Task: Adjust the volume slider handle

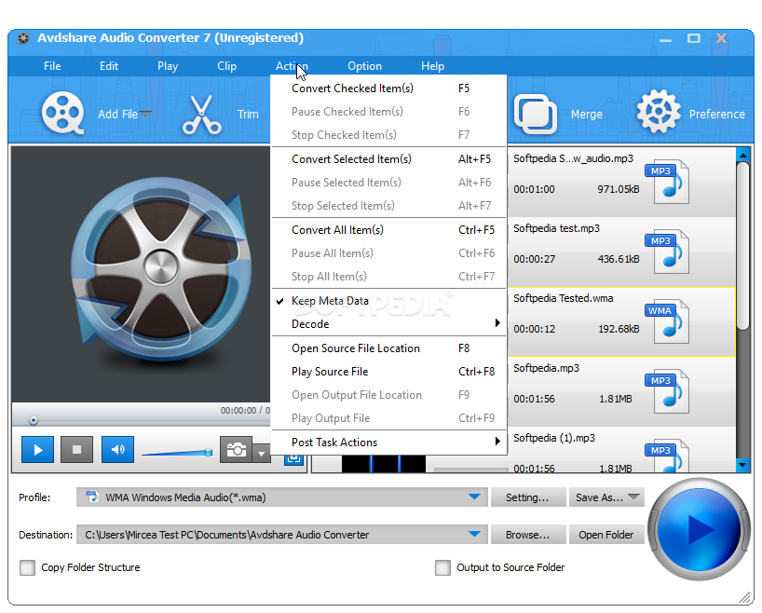Action: coord(209,453)
